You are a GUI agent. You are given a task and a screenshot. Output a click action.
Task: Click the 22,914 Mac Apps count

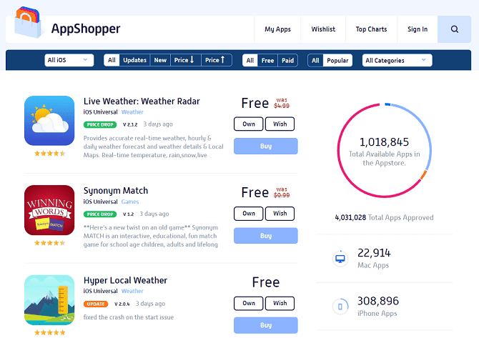(x=374, y=253)
